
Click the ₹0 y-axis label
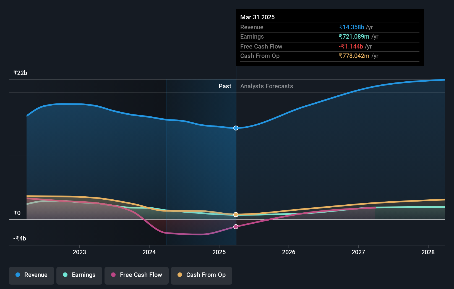coord(17,213)
